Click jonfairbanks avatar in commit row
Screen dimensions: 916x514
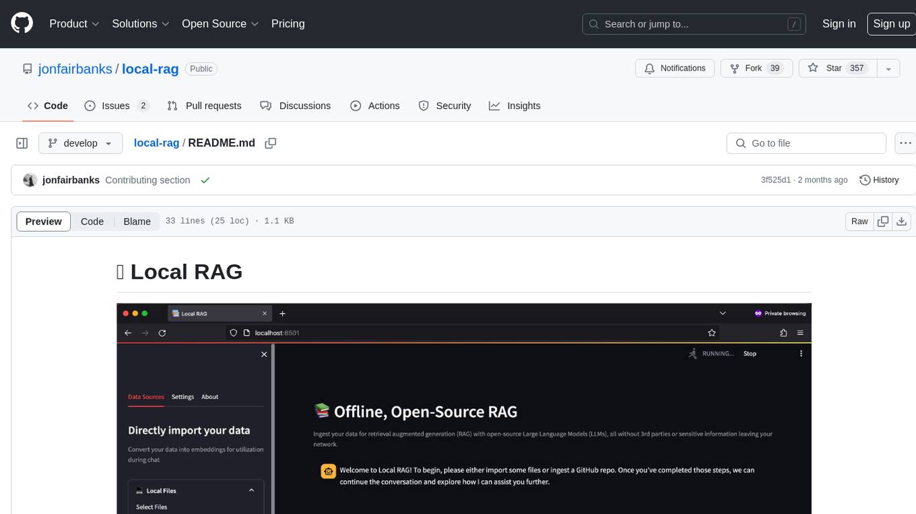30,180
